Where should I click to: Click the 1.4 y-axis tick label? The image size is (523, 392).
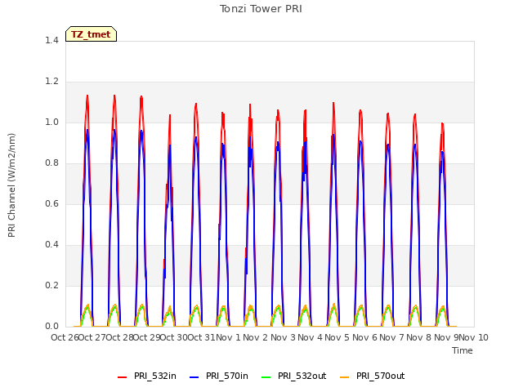51,40
